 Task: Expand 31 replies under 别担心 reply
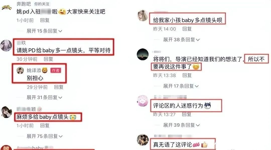(x=44, y=97)
